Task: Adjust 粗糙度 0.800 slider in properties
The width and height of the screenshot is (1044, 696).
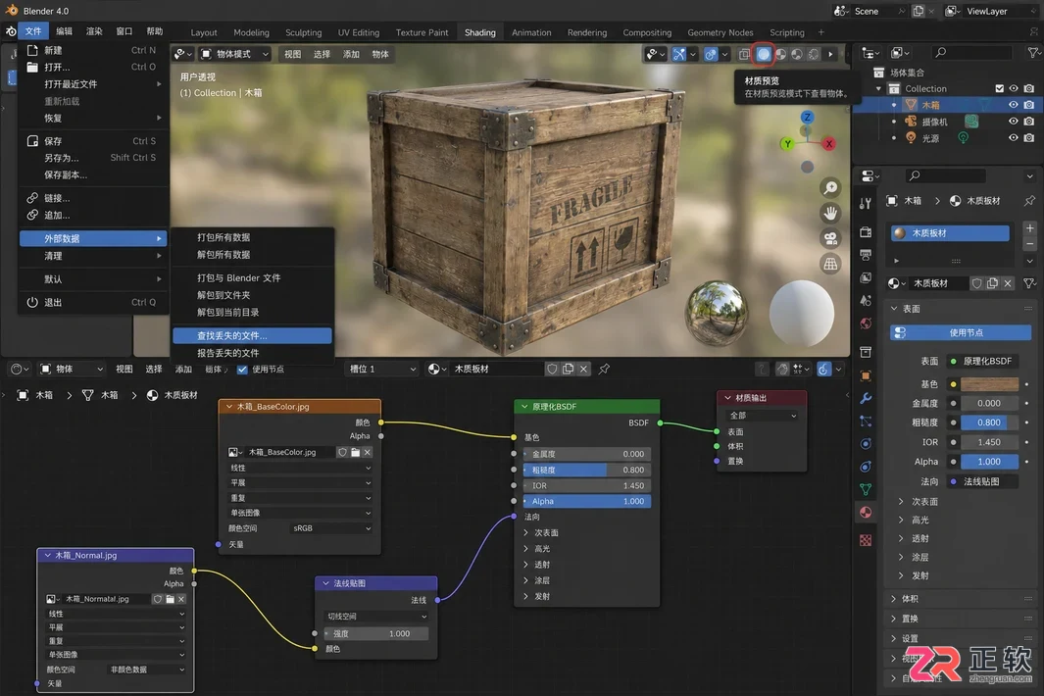Action: click(x=989, y=423)
